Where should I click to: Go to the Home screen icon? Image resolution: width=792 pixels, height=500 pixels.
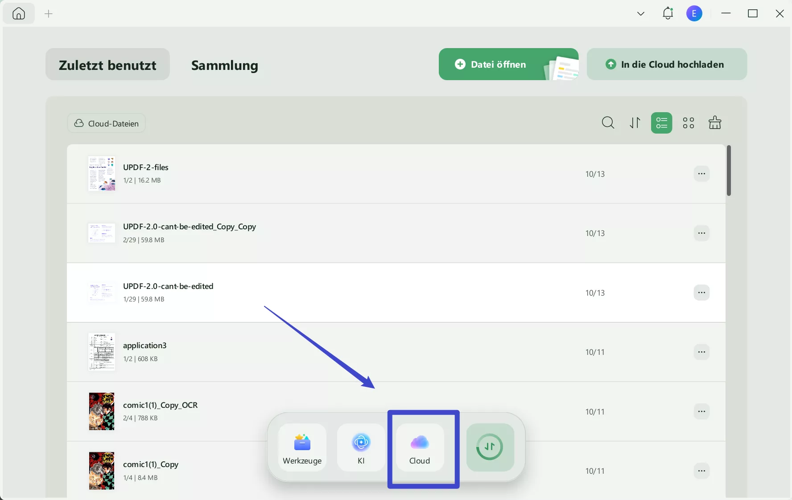[x=18, y=13]
